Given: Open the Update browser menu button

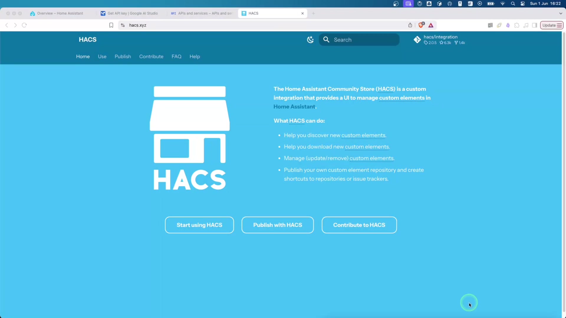Looking at the screenshot, I should [552, 25].
